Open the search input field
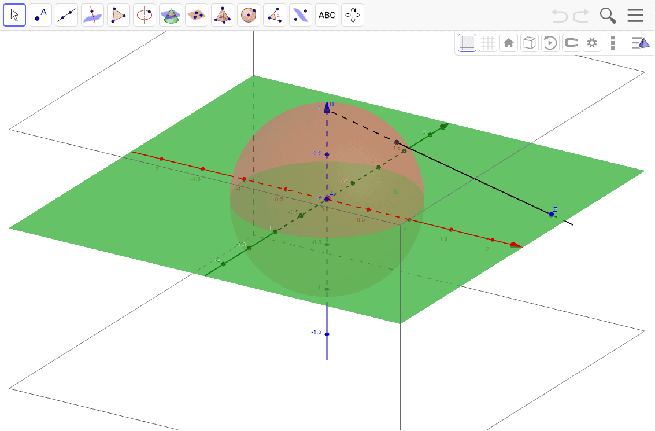Viewport: 655px width, 431px height. point(608,15)
